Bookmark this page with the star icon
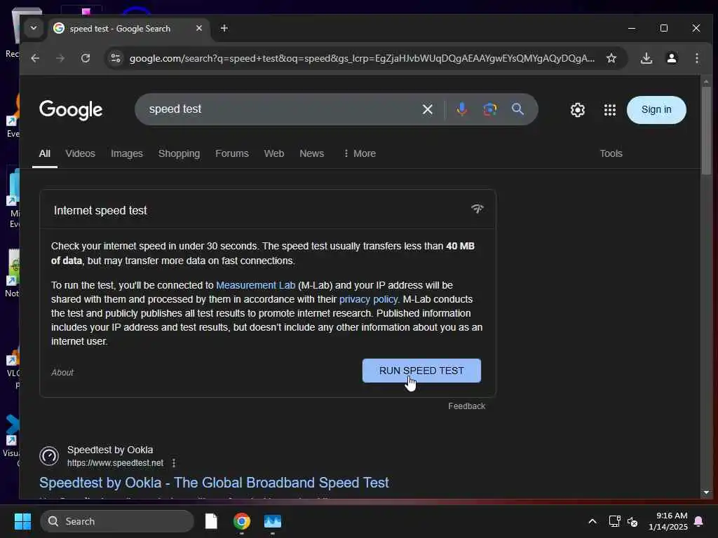The image size is (718, 538). tap(611, 58)
